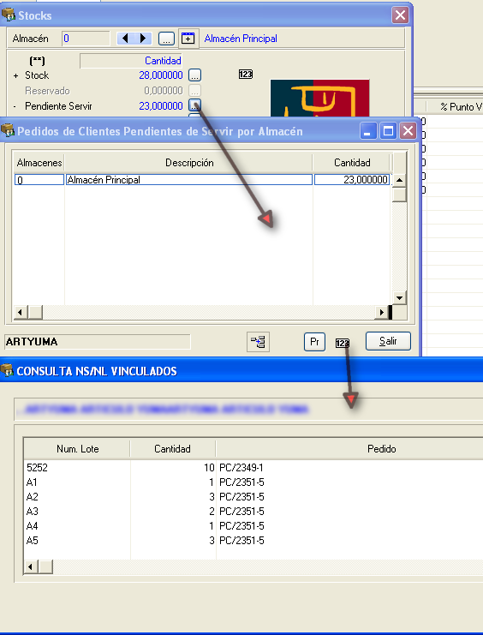
Task: Click the next warehouse right arrow
Action: click(143, 39)
